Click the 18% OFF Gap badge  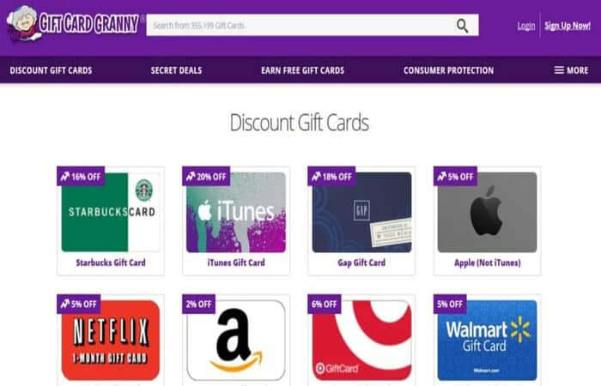(x=331, y=176)
